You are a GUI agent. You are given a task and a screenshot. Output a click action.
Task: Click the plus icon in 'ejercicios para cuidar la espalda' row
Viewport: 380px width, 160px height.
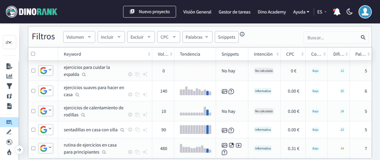pos(130,74)
